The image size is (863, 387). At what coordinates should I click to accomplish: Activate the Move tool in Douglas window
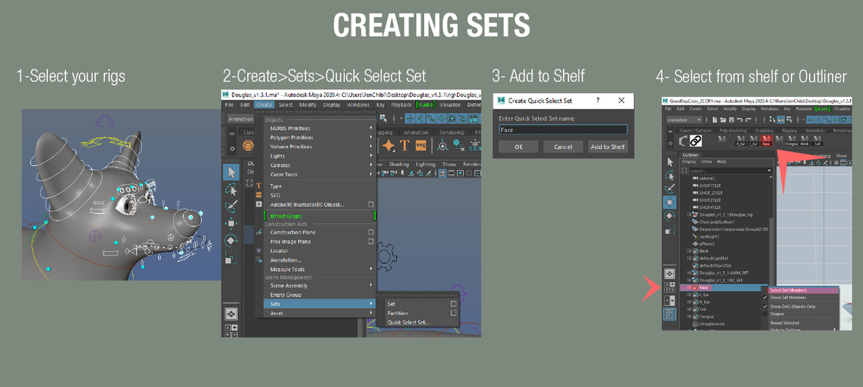(231, 223)
